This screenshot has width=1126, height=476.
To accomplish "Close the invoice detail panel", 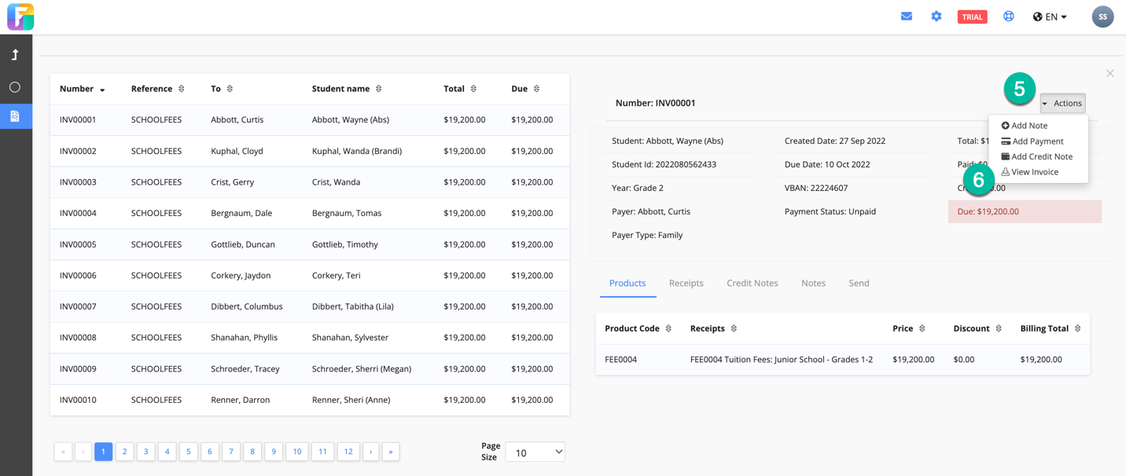I will [x=1109, y=74].
